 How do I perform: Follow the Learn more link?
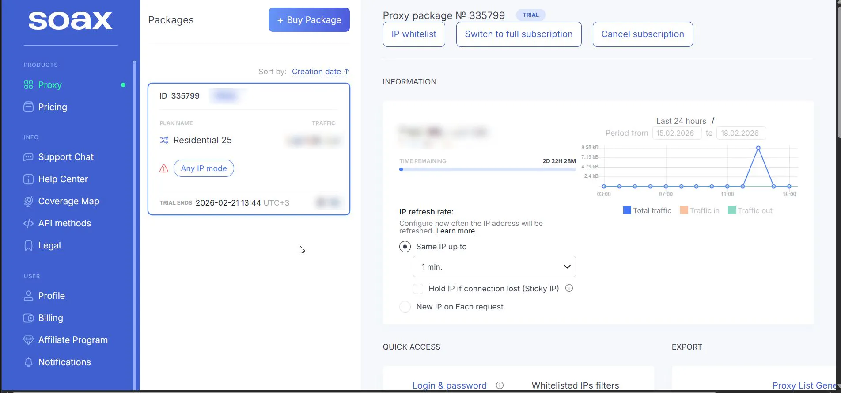455,231
